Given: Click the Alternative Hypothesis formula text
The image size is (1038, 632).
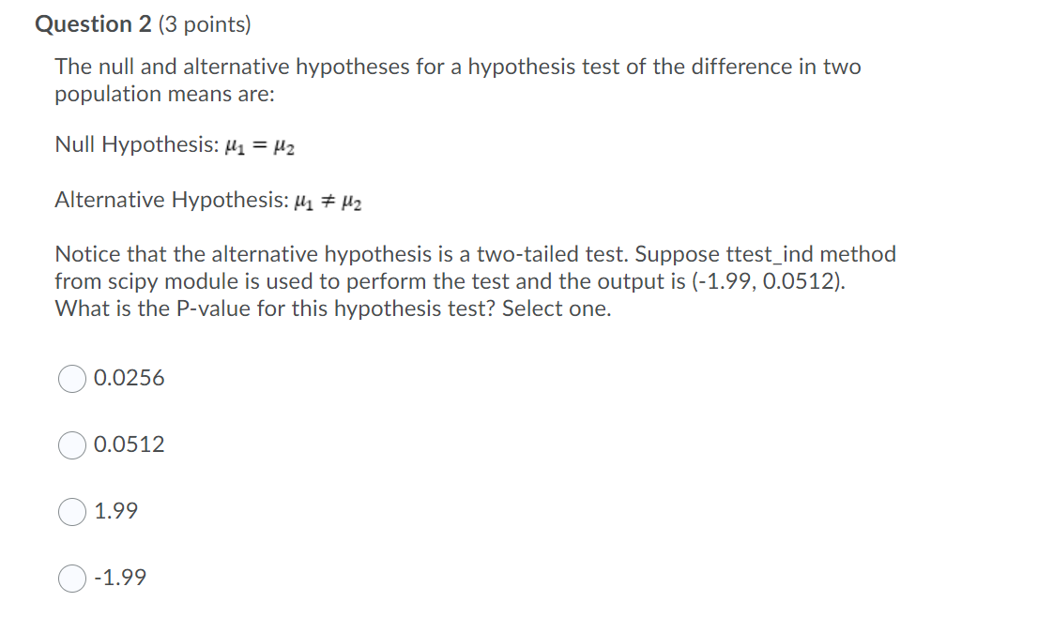Looking at the screenshot, I should [x=209, y=199].
